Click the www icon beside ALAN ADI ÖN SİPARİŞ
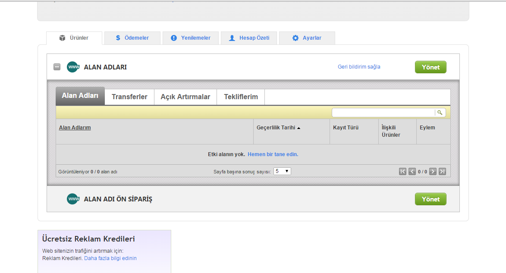 point(73,199)
